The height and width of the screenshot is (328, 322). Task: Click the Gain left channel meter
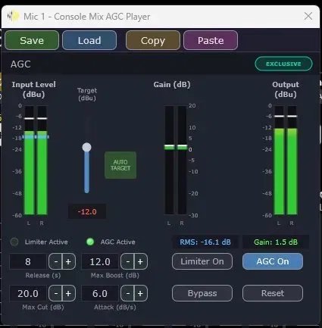(x=169, y=161)
